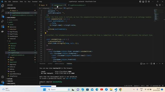Open the Selection menu

tap(15, 2)
